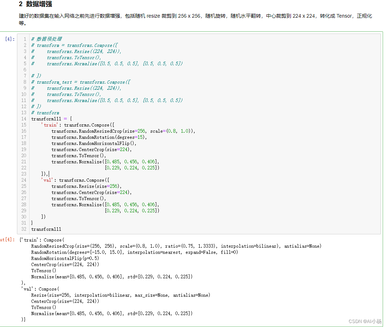Click line 26 CenterCrop(size=224)

click(91, 193)
